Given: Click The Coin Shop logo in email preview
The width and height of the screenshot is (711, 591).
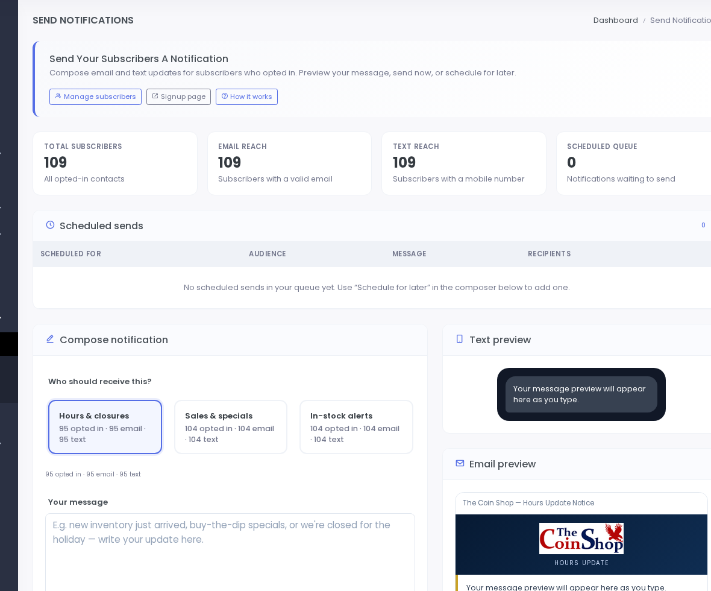Looking at the screenshot, I should pyautogui.click(x=581, y=539).
